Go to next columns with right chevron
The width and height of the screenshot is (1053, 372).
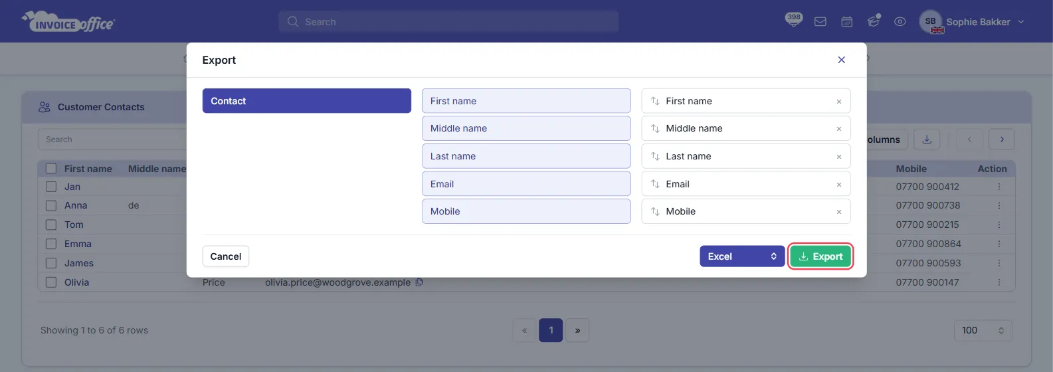[1002, 139]
